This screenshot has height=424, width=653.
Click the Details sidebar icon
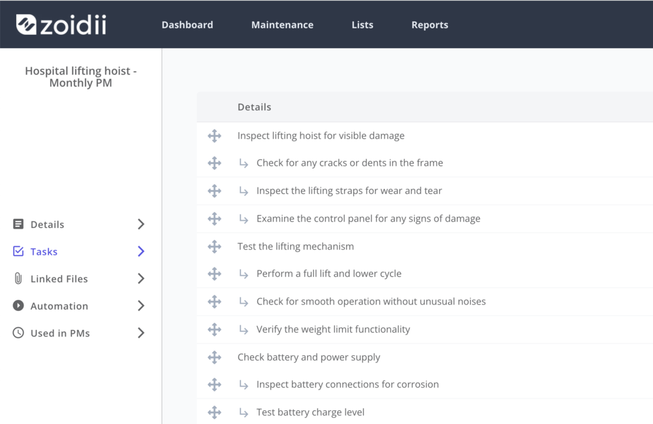[18, 224]
